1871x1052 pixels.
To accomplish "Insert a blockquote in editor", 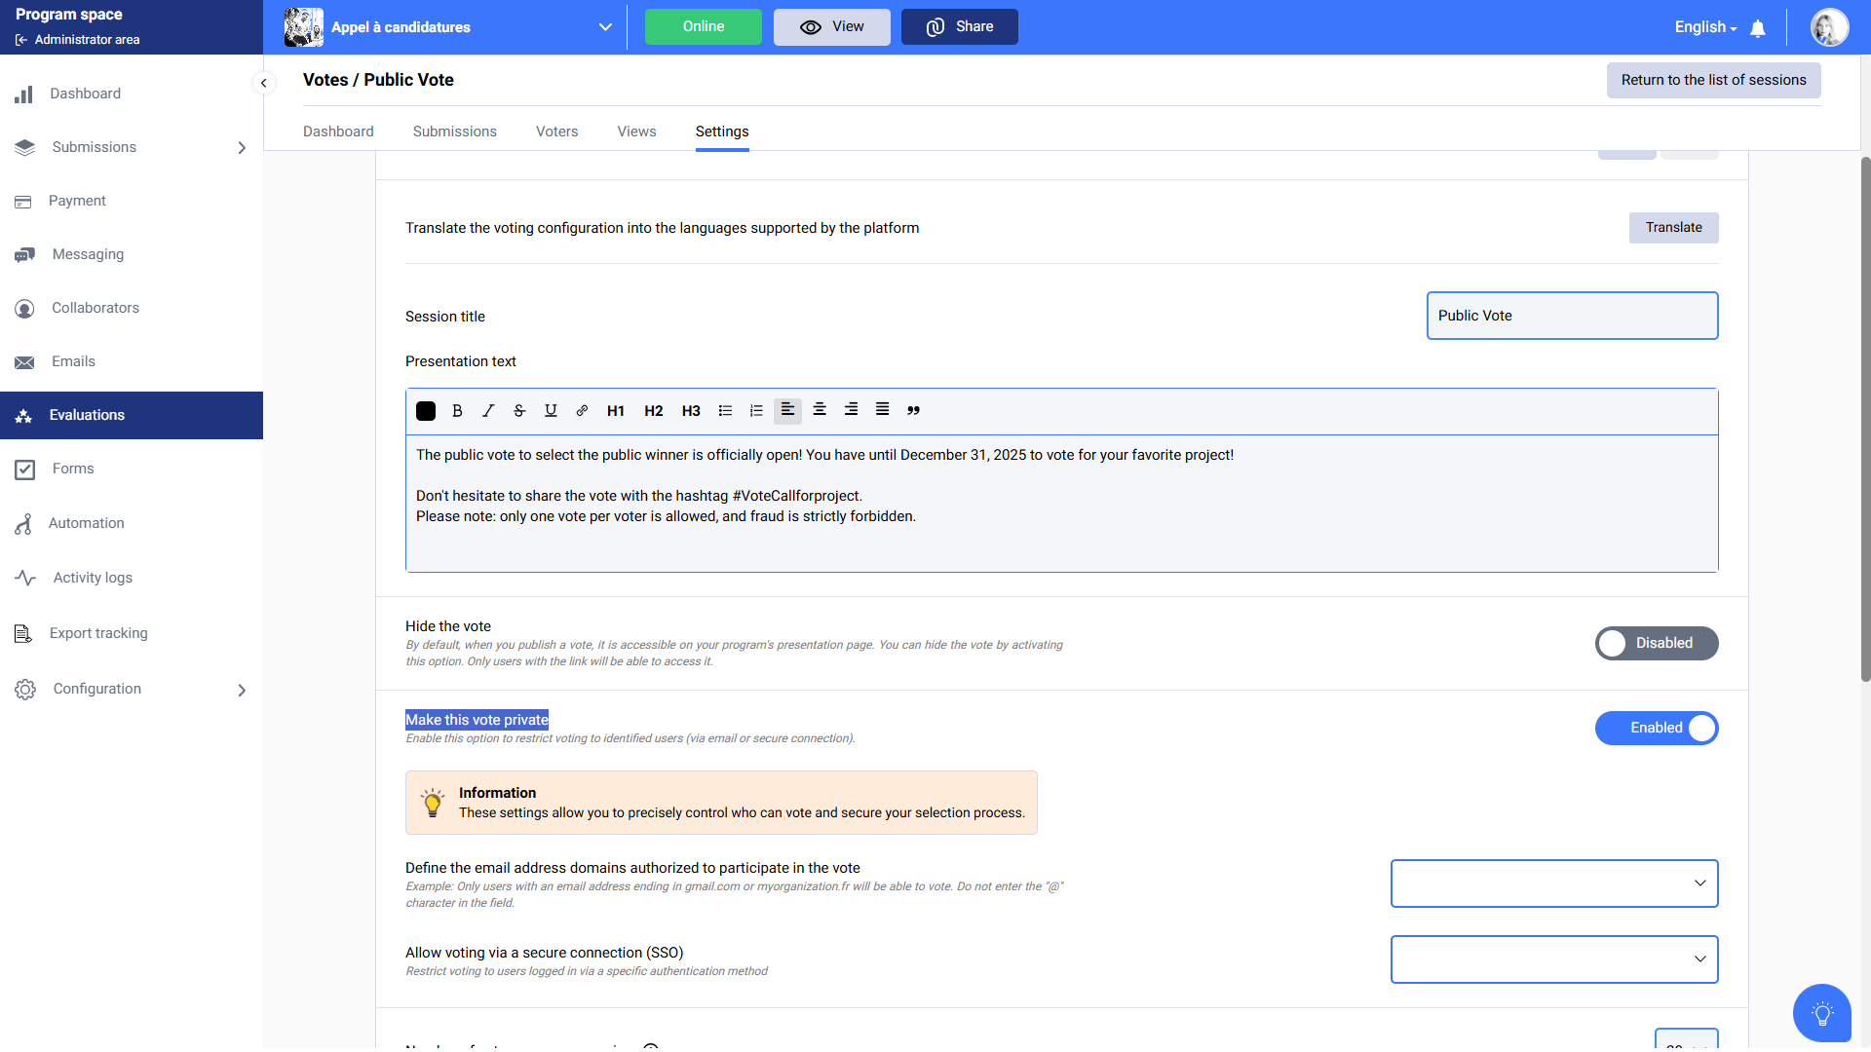I will tap(913, 411).
